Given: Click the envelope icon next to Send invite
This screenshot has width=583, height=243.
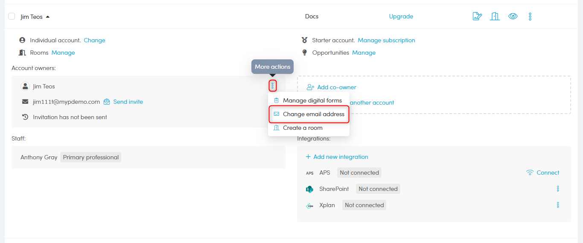Looking at the screenshot, I should 107,102.
